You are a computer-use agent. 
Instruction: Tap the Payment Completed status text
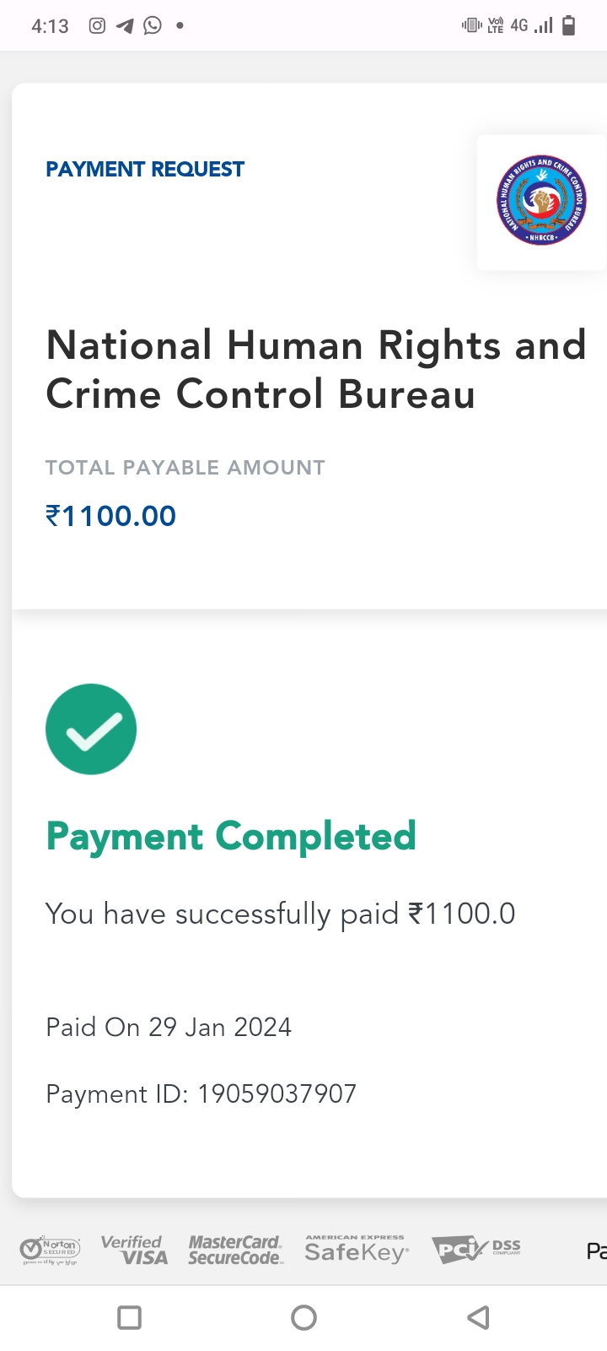point(231,837)
